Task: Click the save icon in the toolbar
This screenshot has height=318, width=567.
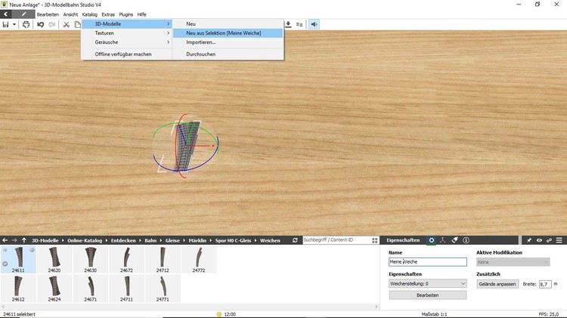Action: [x=6, y=24]
